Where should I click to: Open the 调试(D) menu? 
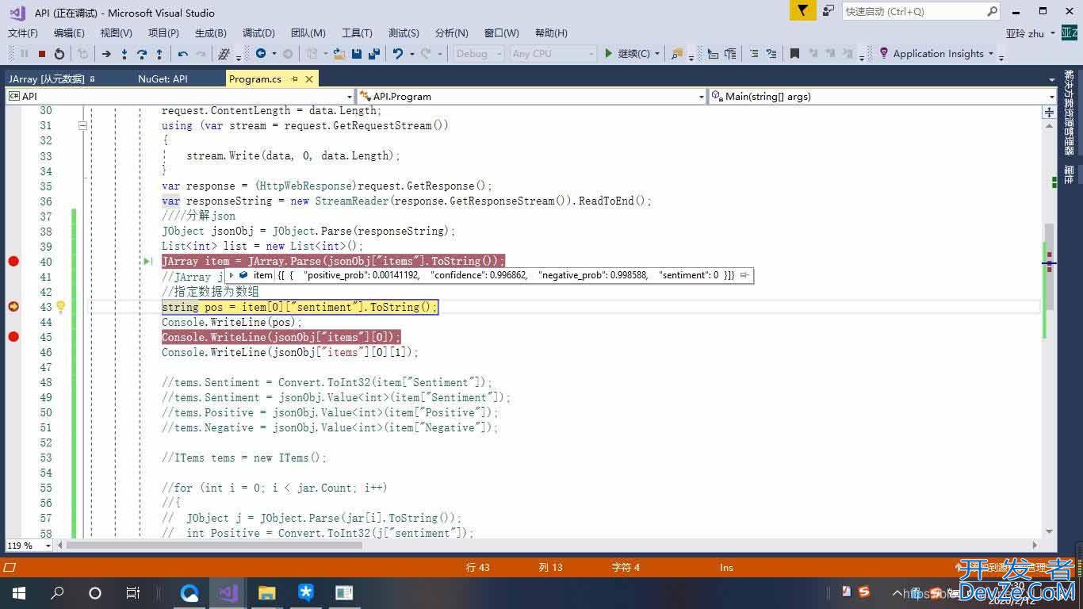coord(258,33)
